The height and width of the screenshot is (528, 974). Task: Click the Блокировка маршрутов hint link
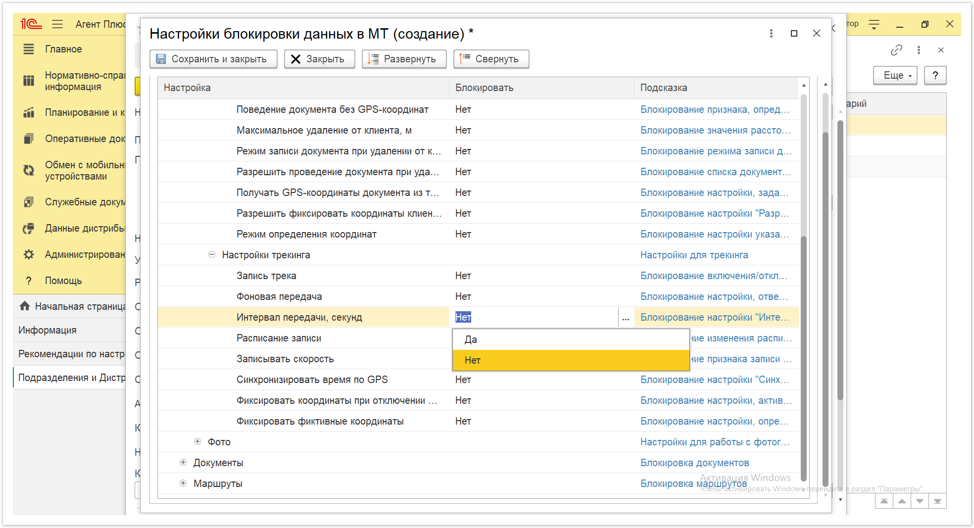(x=693, y=483)
